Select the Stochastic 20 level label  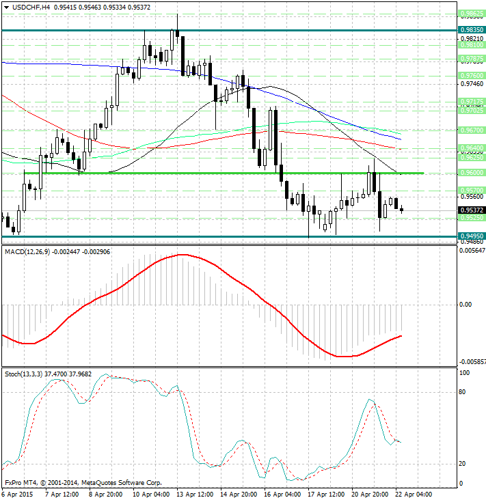[x=462, y=464]
